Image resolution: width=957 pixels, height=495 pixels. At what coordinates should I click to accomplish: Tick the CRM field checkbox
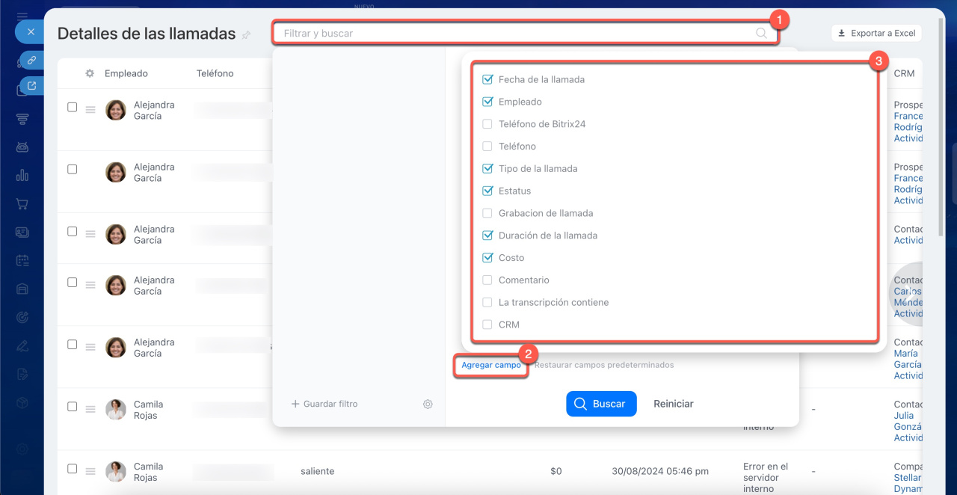[487, 325]
